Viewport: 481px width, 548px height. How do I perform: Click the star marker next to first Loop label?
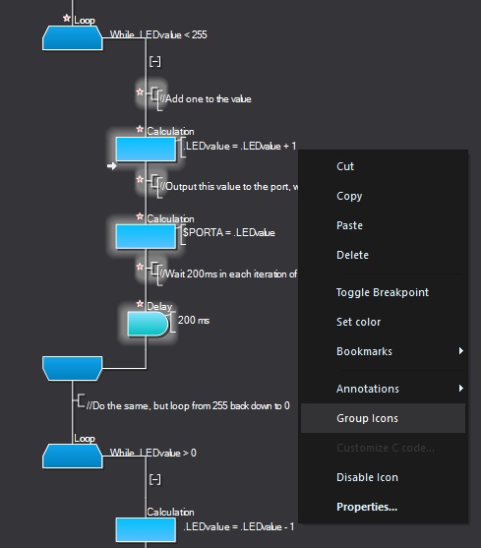(66, 18)
